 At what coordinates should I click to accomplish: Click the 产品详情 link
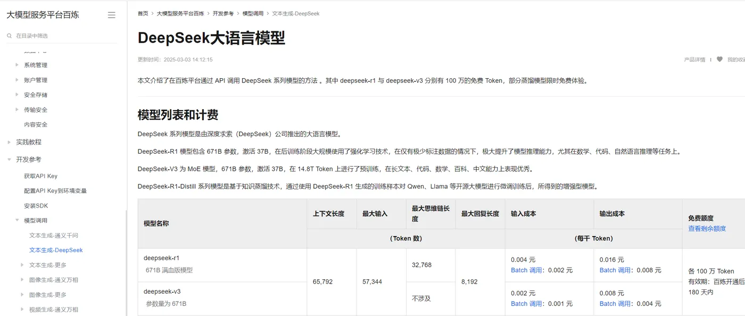click(694, 60)
